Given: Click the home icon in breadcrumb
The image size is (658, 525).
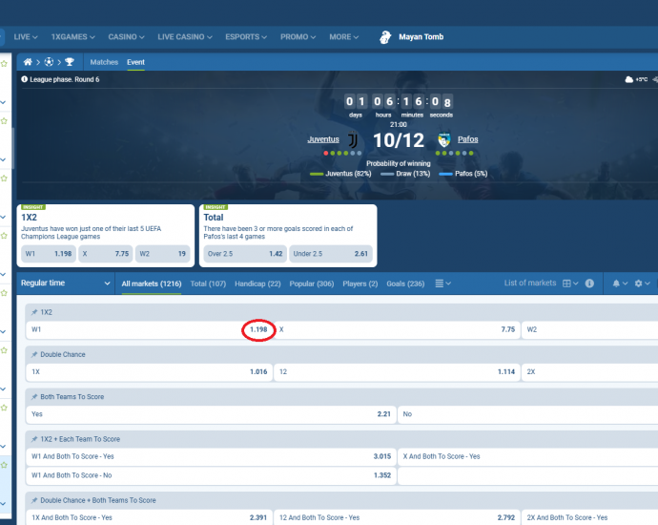Looking at the screenshot, I should [28, 62].
